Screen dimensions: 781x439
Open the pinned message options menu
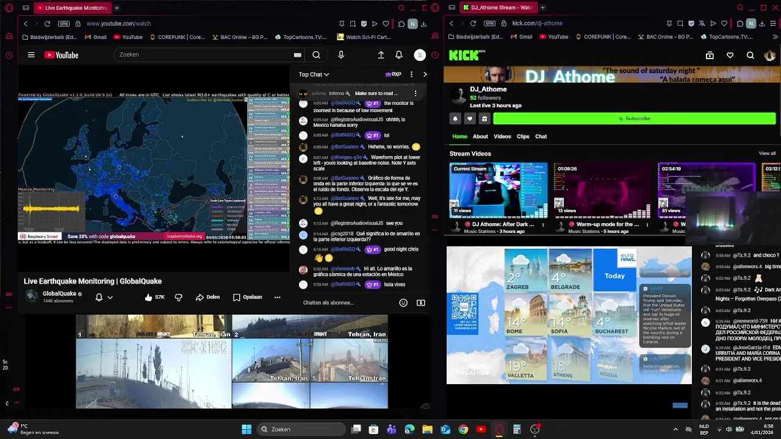tap(416, 93)
